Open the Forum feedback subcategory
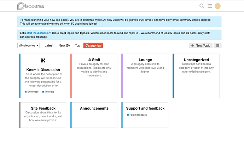The image size is (244, 142). coord(138,115)
